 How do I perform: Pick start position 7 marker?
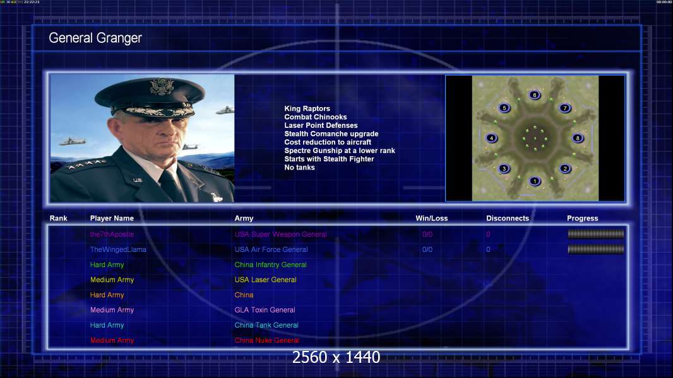(565, 108)
